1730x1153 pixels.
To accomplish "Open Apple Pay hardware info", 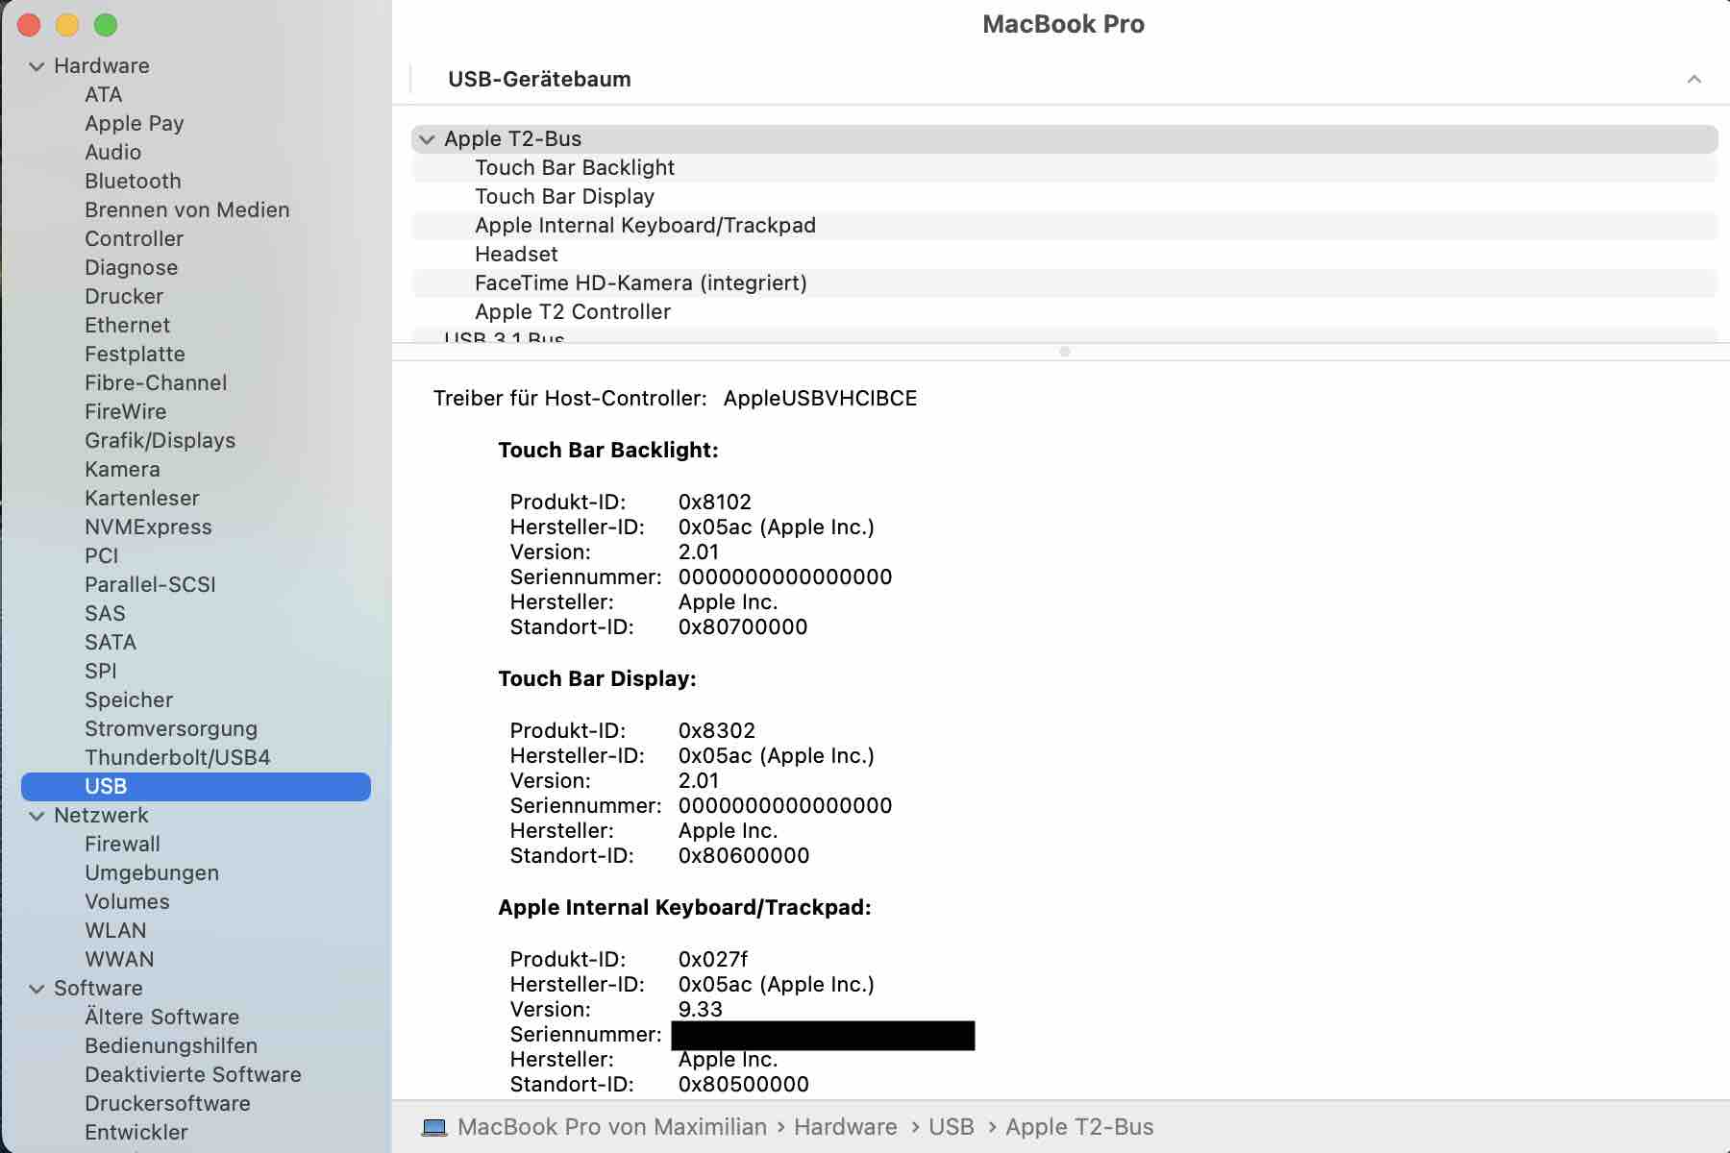I will 134,123.
